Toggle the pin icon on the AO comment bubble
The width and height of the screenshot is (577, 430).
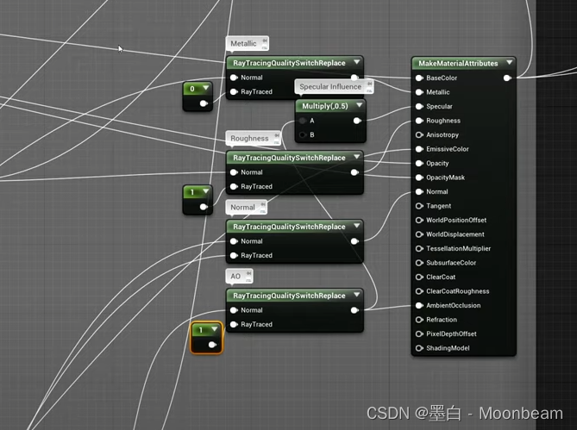[x=249, y=273]
